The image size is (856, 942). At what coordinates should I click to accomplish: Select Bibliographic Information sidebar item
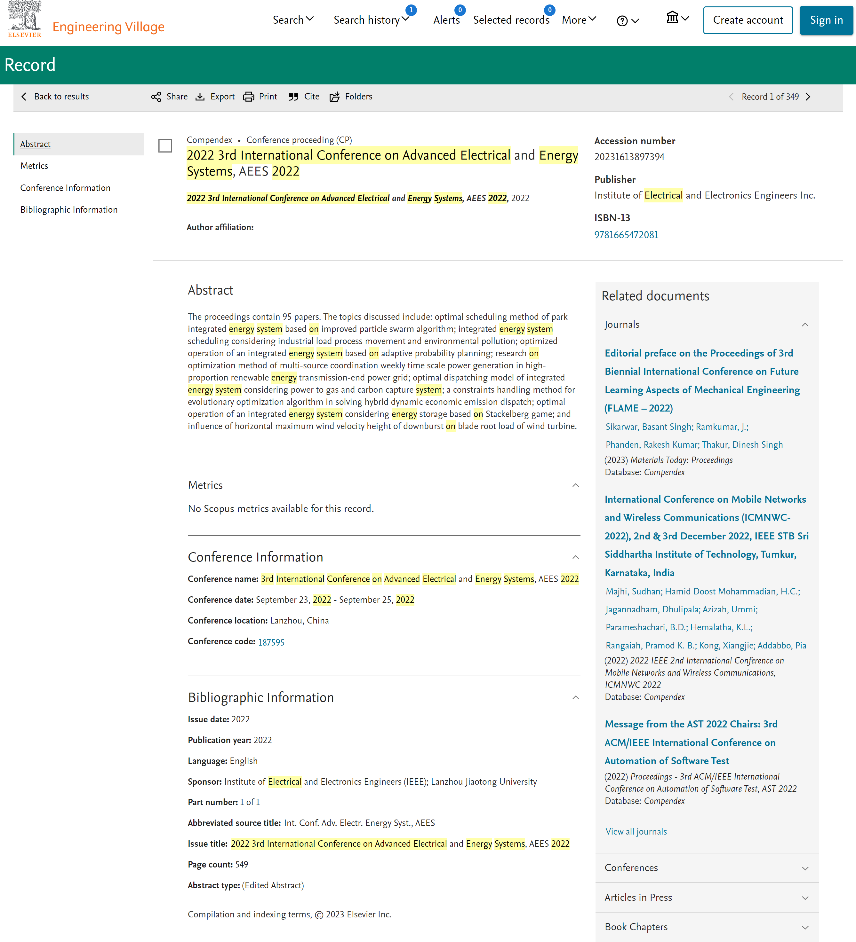(x=69, y=210)
